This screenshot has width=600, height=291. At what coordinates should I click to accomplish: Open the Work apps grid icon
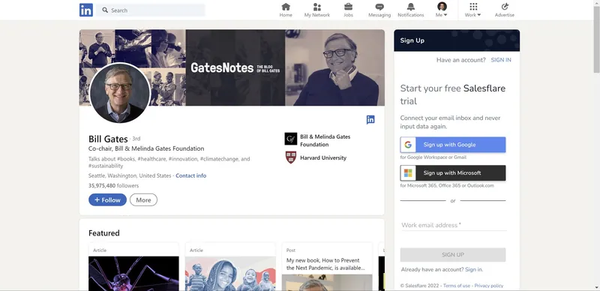click(473, 7)
